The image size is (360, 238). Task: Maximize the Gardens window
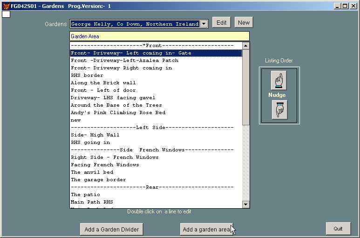[345, 6]
